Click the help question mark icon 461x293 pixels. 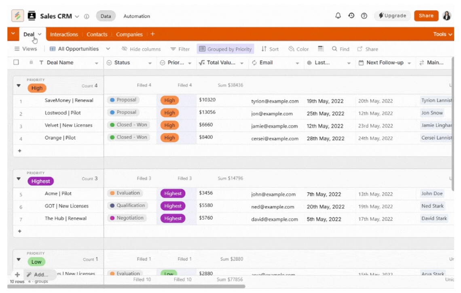[364, 16]
